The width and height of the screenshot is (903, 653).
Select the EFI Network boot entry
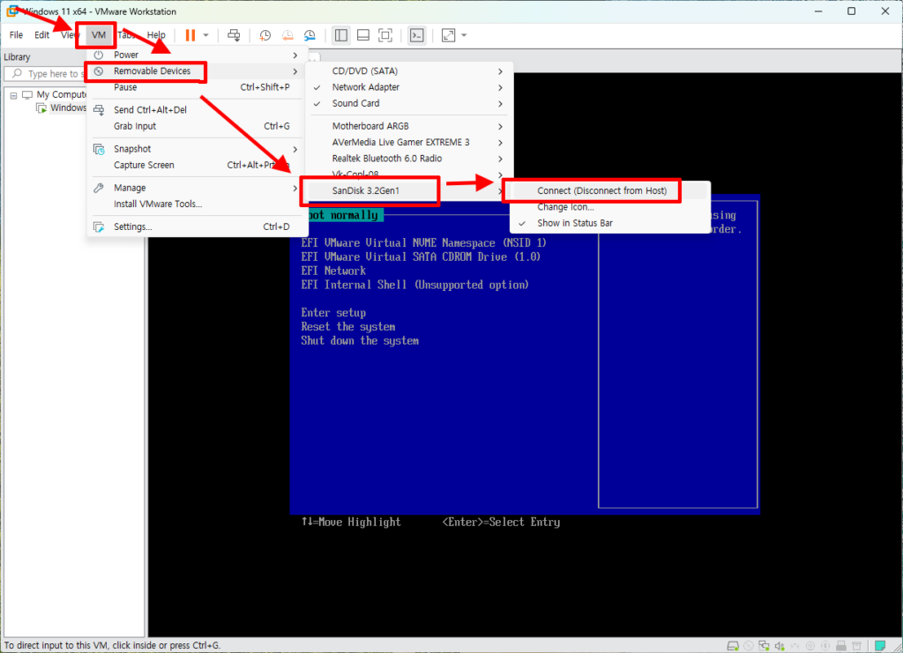pyautogui.click(x=332, y=271)
